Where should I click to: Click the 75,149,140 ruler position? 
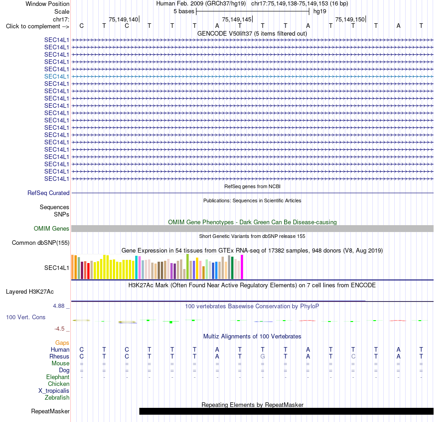(x=123, y=19)
